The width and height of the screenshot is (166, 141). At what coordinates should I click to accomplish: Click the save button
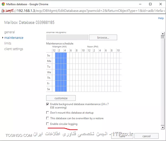(x=122, y=136)
